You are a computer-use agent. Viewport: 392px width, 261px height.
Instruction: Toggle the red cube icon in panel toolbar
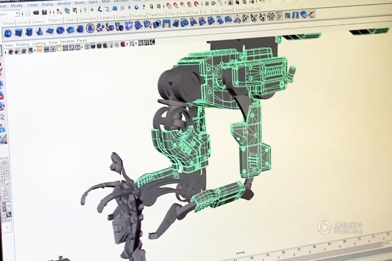[x=123, y=44]
